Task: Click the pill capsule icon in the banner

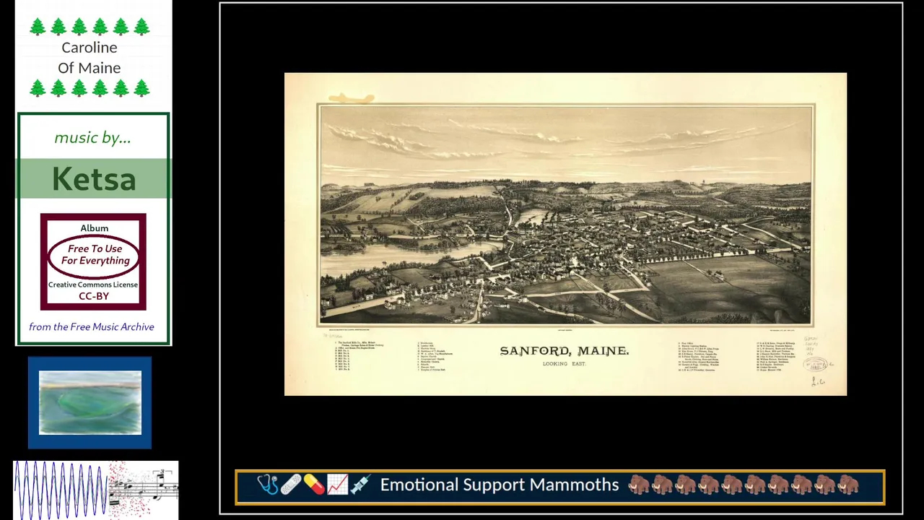Action: [x=314, y=485]
